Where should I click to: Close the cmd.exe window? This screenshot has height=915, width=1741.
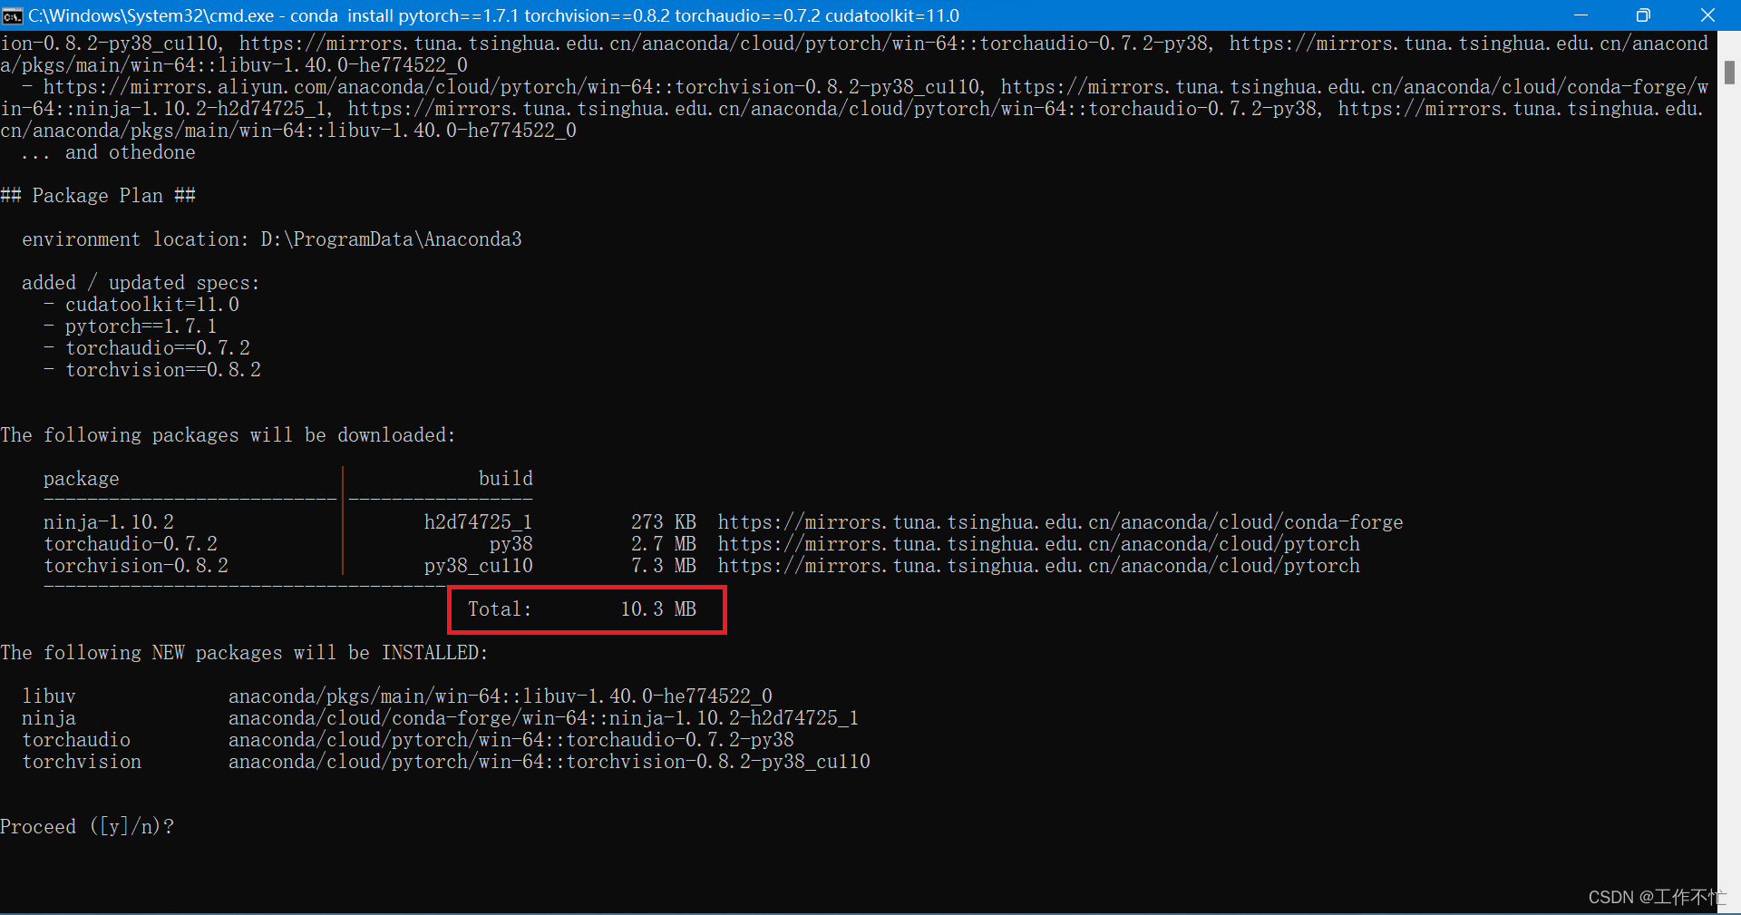pyautogui.click(x=1707, y=15)
